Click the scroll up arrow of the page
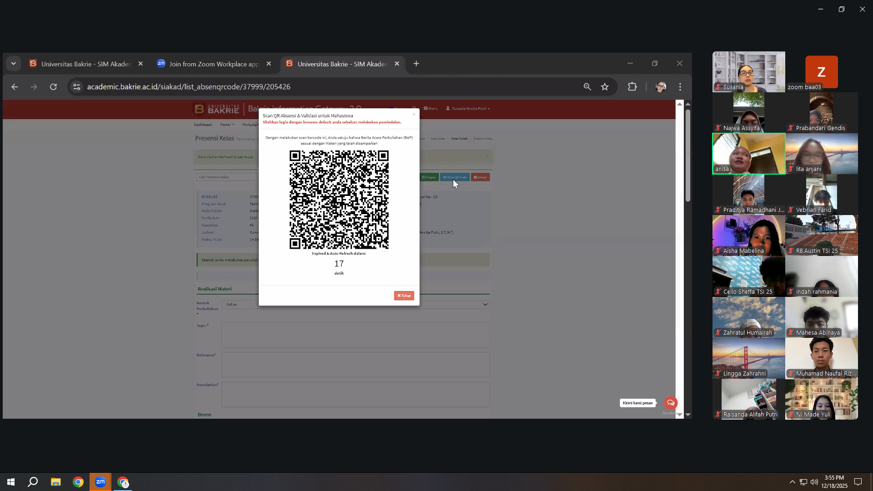873x491 pixels. pyautogui.click(x=688, y=104)
